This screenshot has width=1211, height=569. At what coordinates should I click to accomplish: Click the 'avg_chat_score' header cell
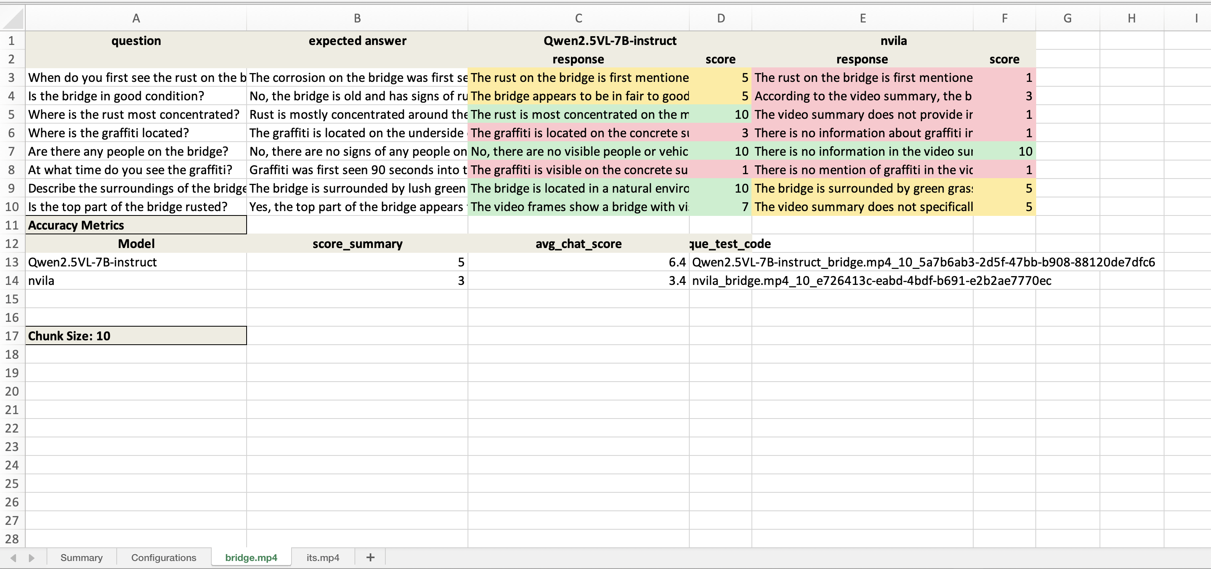(x=579, y=244)
